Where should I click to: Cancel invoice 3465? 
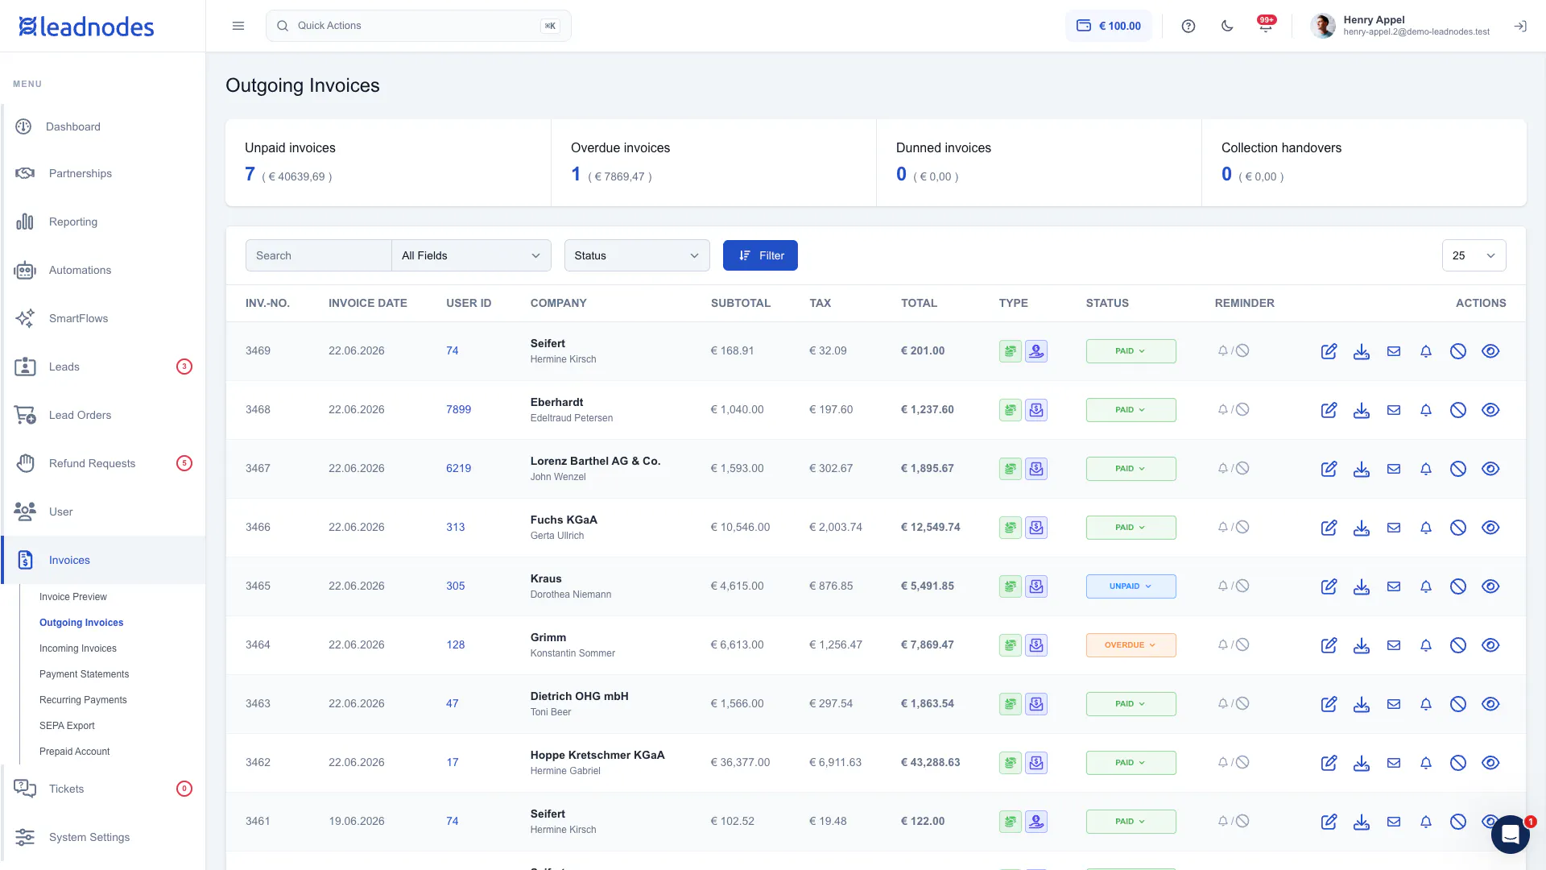[1458, 586]
